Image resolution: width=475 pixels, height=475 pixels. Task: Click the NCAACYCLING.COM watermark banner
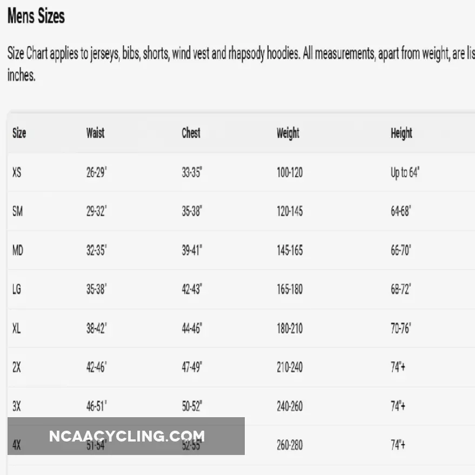click(x=126, y=436)
